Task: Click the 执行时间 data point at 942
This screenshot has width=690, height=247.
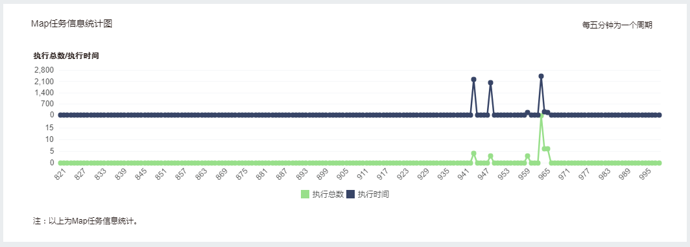Action: click(x=473, y=80)
